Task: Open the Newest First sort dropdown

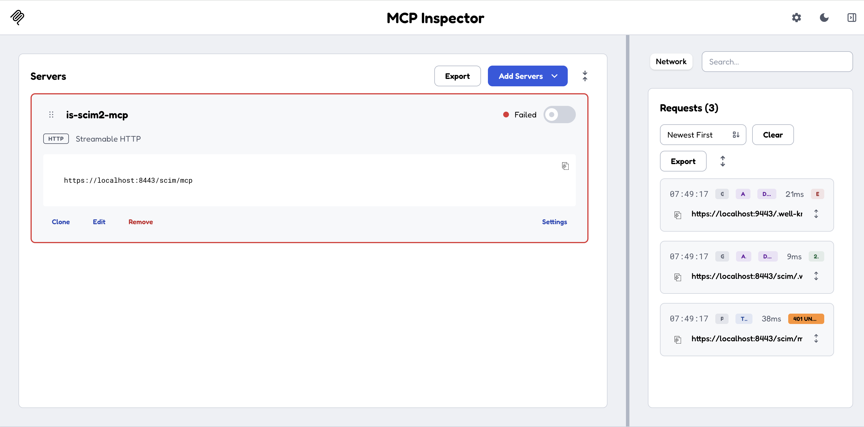Action: [703, 135]
